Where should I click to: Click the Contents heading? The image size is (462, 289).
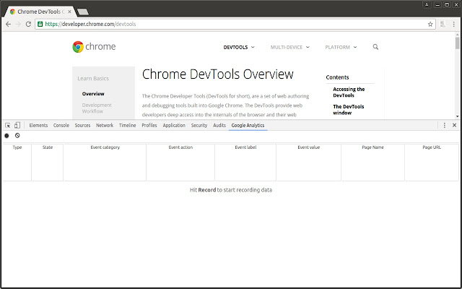(337, 77)
